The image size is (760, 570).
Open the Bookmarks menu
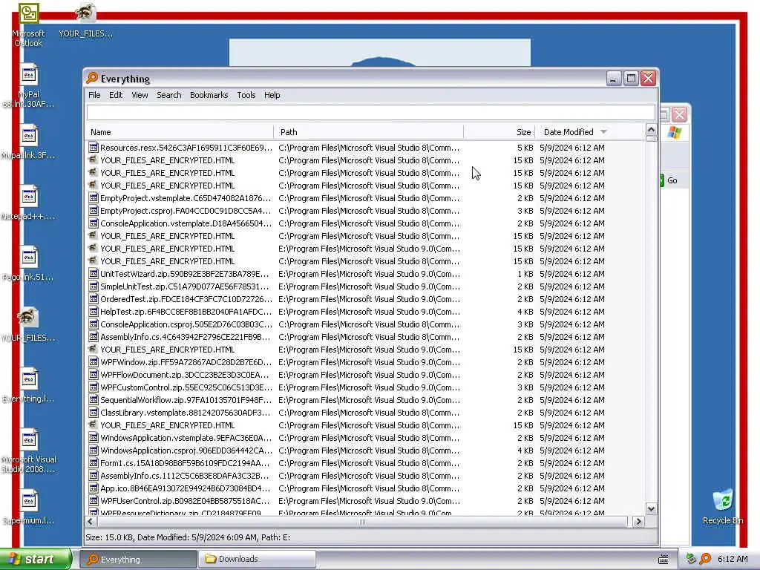(209, 95)
